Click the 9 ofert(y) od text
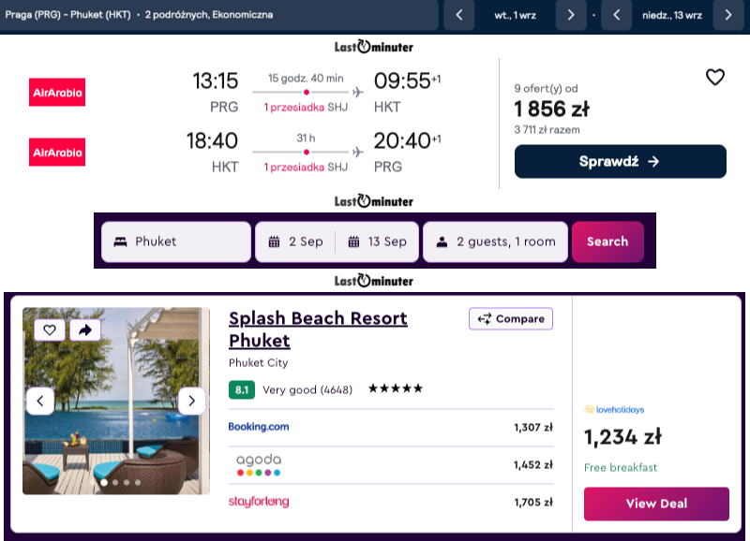750x541 pixels. pos(546,88)
